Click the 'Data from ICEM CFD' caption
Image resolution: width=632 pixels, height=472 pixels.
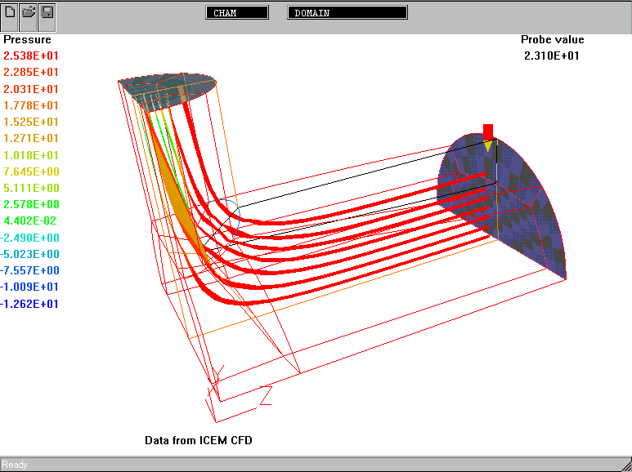199,440
